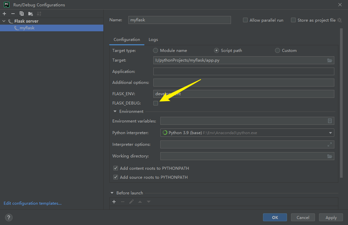Move Before launch task up
This screenshot has height=225, width=348.
(140, 202)
